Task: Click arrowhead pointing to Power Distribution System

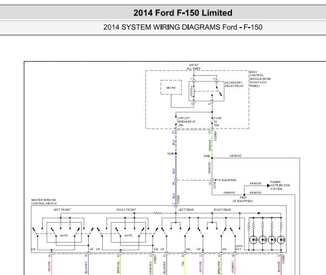Action: (268, 185)
